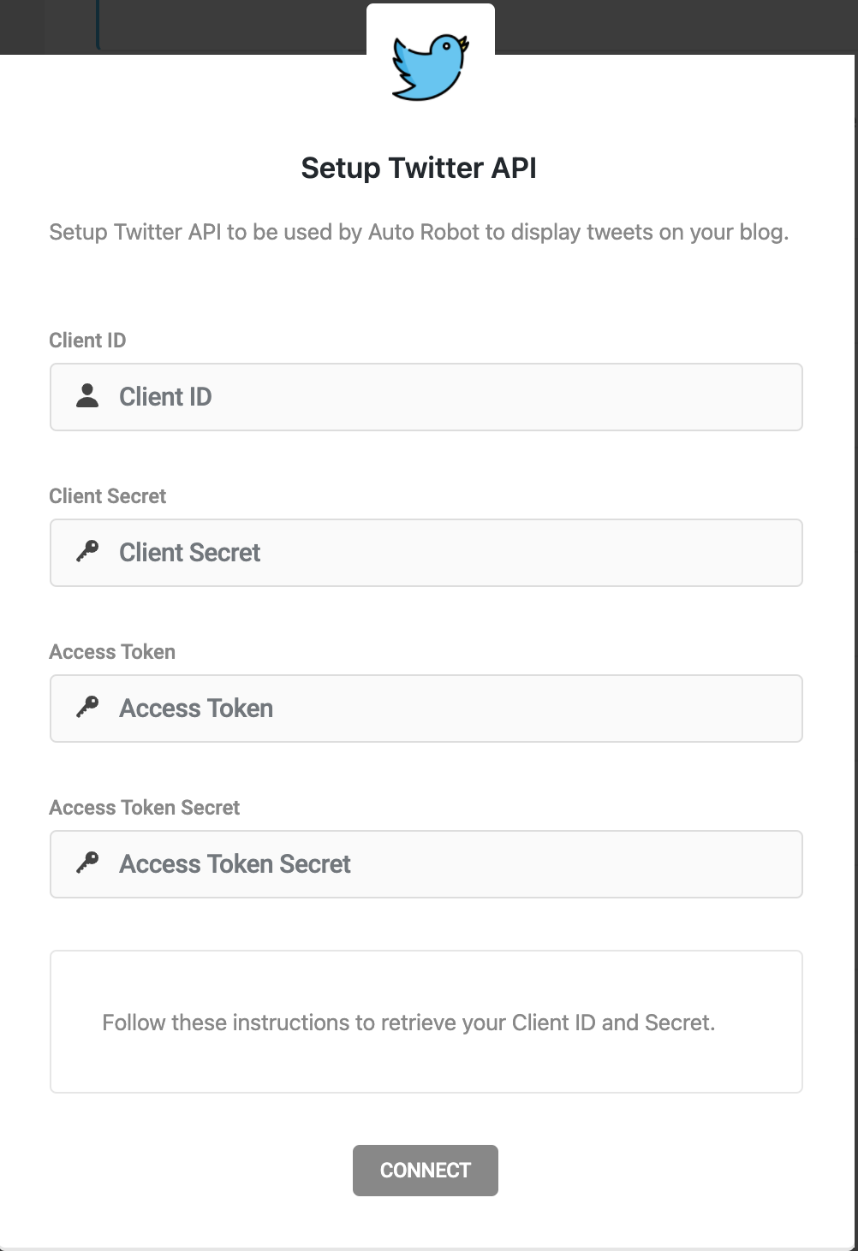
Task: Click the Access Token padlock-style key symbol
Action: click(x=87, y=708)
